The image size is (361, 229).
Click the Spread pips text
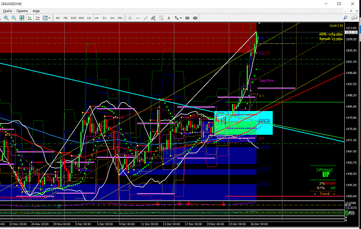[x=331, y=39]
